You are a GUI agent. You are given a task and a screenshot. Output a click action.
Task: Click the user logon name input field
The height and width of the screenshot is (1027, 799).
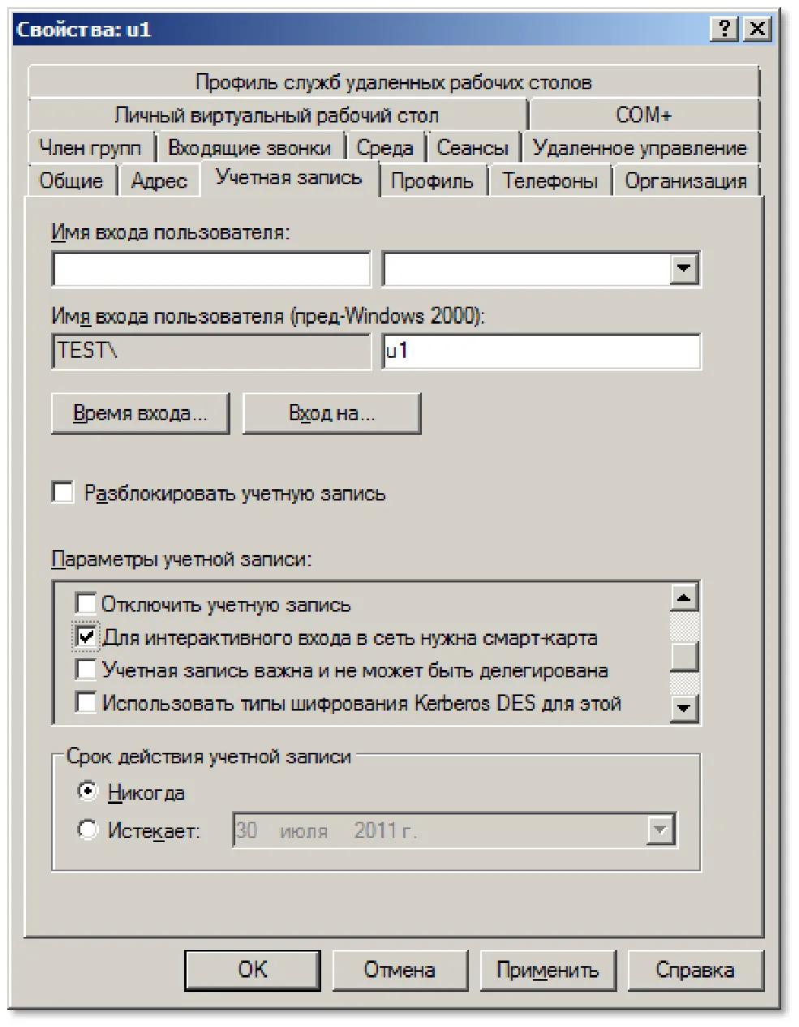(x=211, y=269)
